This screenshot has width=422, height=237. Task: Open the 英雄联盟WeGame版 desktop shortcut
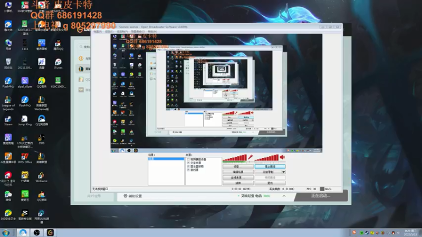[41, 103]
